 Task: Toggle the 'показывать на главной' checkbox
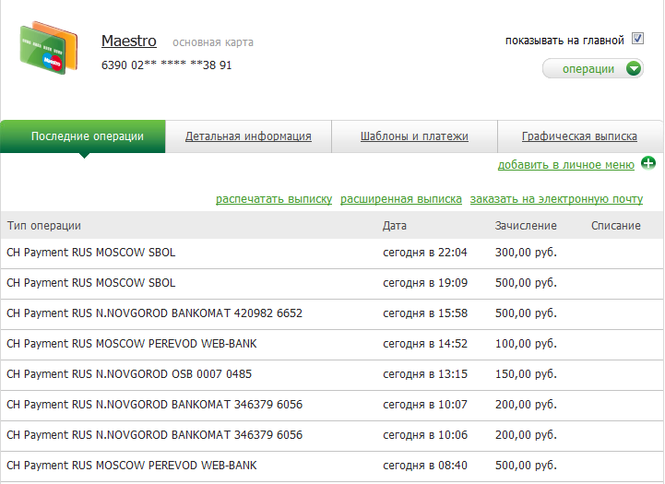tap(637, 40)
